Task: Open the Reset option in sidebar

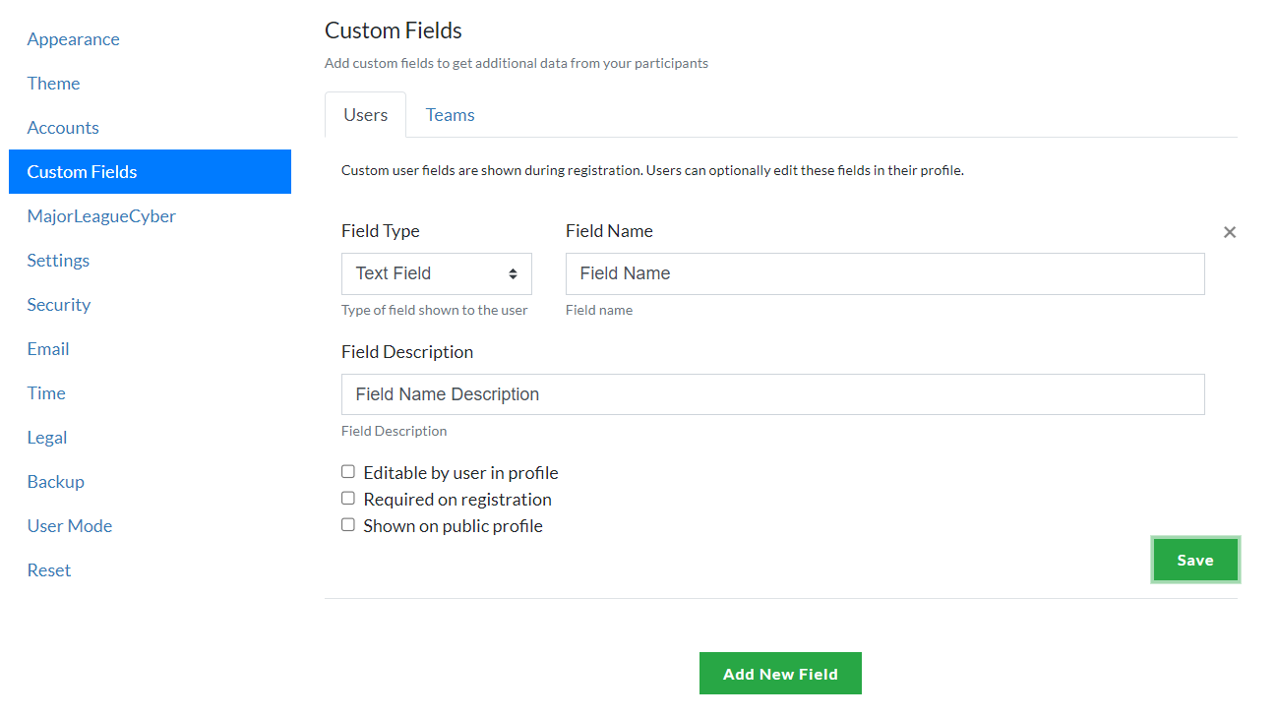Action: tap(49, 570)
